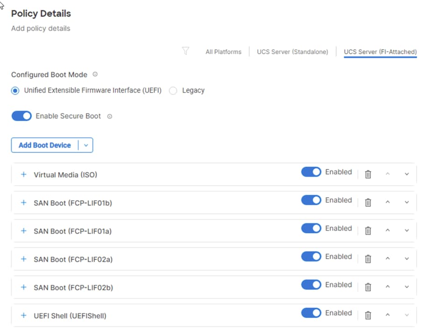
Task: Switch to UCS Server (Standalone) tab
Action: 292,52
